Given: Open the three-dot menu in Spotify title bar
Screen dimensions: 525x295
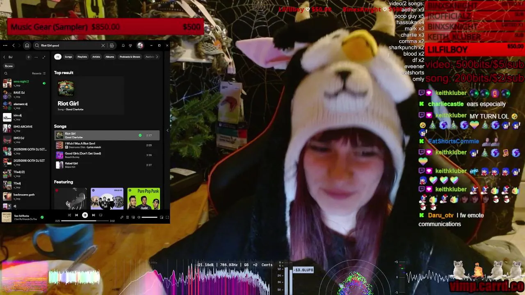Looking at the screenshot, I should point(5,45).
